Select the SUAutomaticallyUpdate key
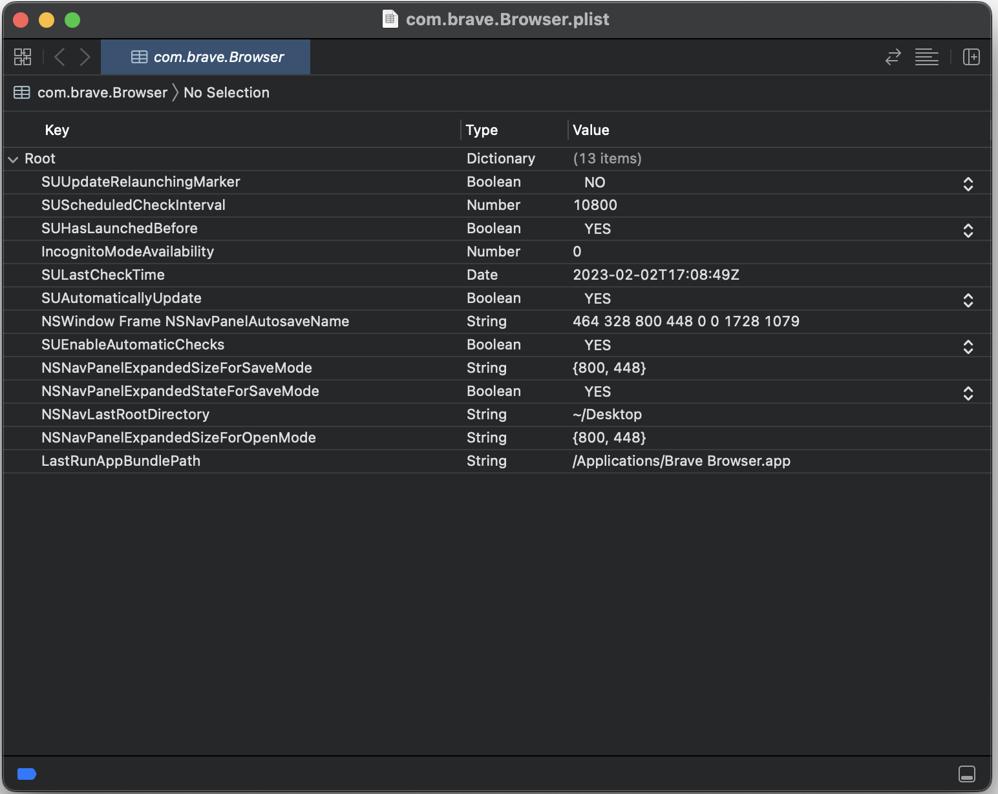998x794 pixels. point(122,298)
